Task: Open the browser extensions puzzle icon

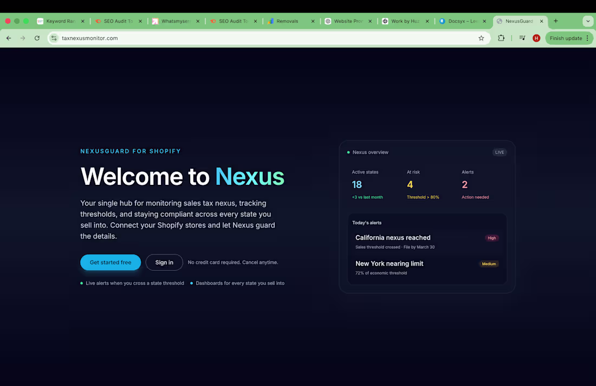Action: tap(501, 38)
